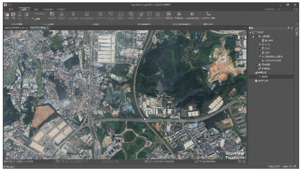Click the first ribbon icon at far left

click(7, 15)
